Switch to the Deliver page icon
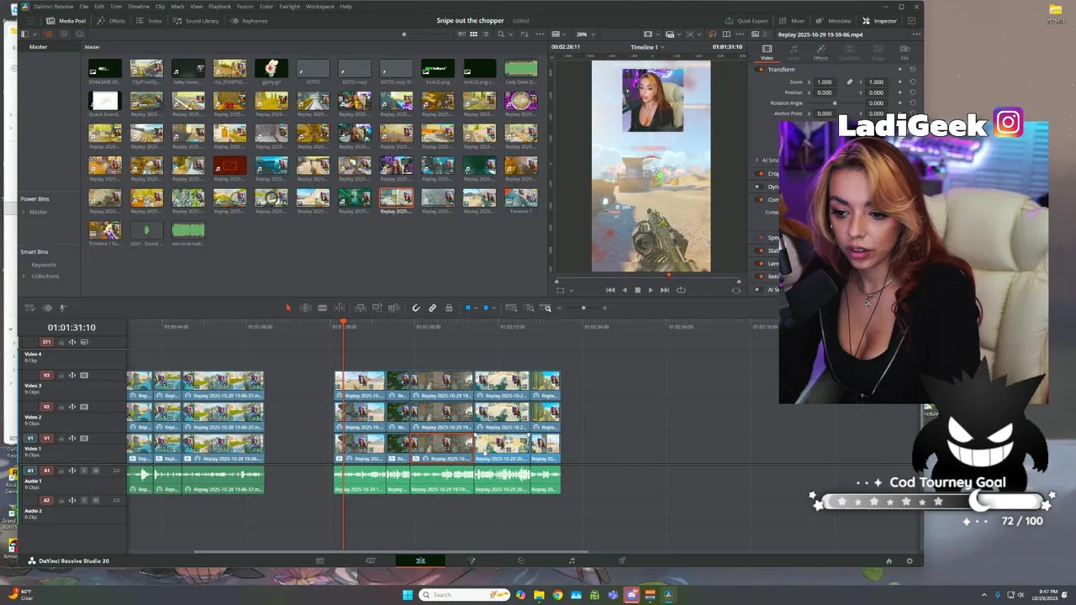The width and height of the screenshot is (1076, 605). coord(622,560)
